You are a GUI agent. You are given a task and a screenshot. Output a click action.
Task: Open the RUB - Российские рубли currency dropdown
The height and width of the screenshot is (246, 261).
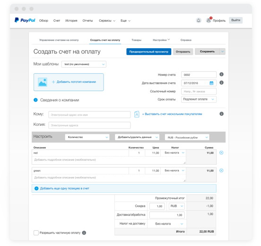click(x=187, y=137)
